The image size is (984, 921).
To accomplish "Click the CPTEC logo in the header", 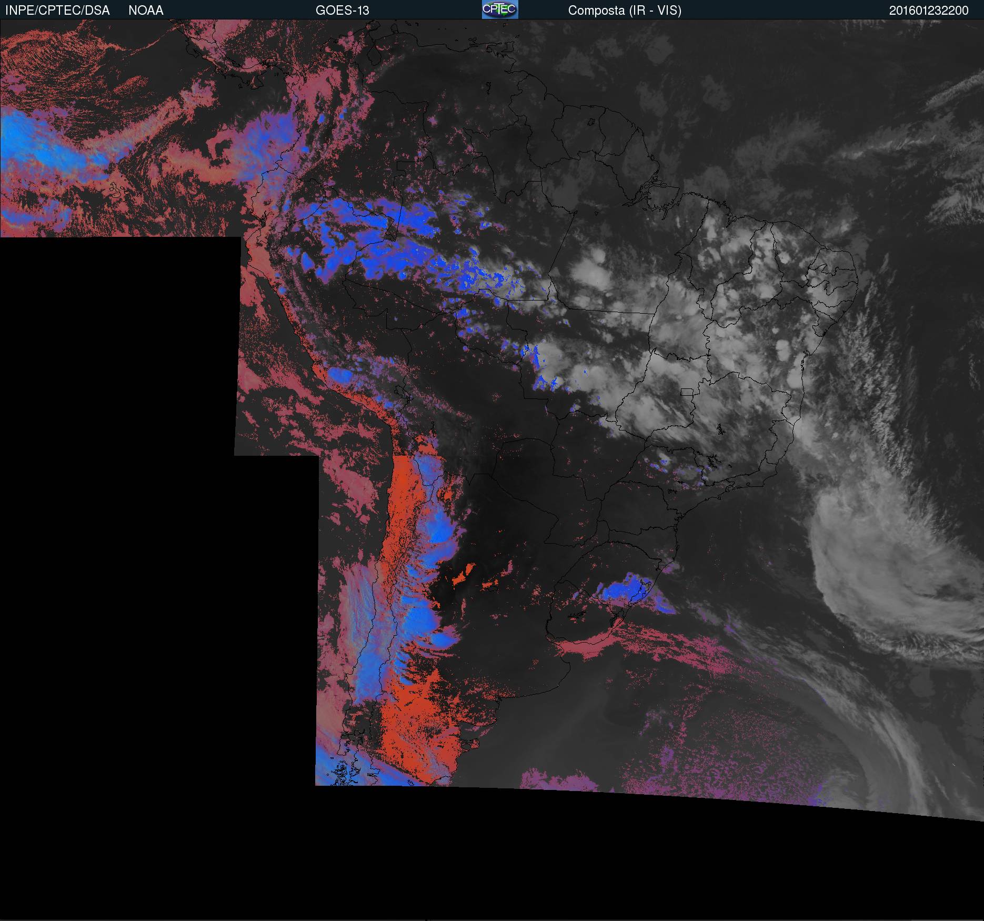I will click(500, 9).
